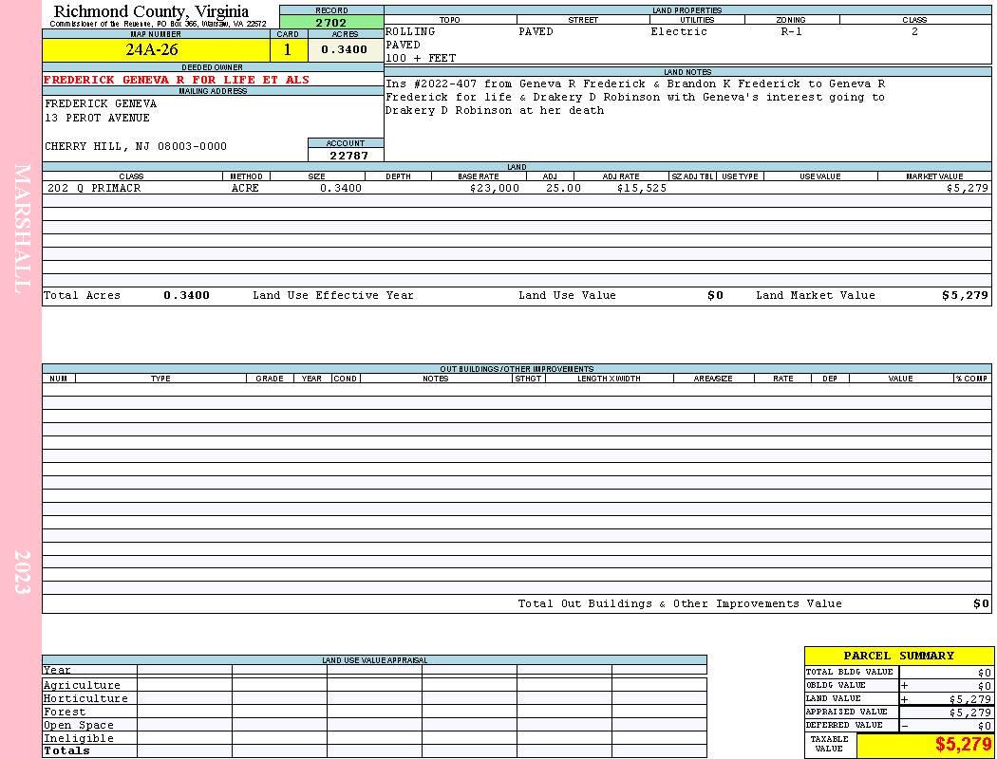Click the address line 13 PEROT AVENUE
The height and width of the screenshot is (759, 997).
tap(97, 119)
